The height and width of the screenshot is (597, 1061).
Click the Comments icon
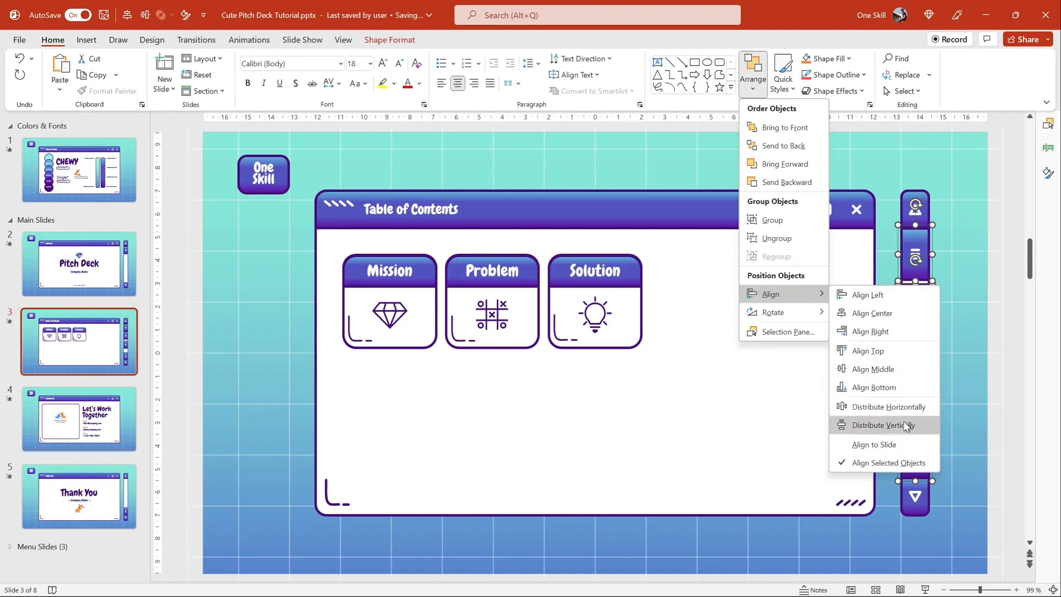987,39
